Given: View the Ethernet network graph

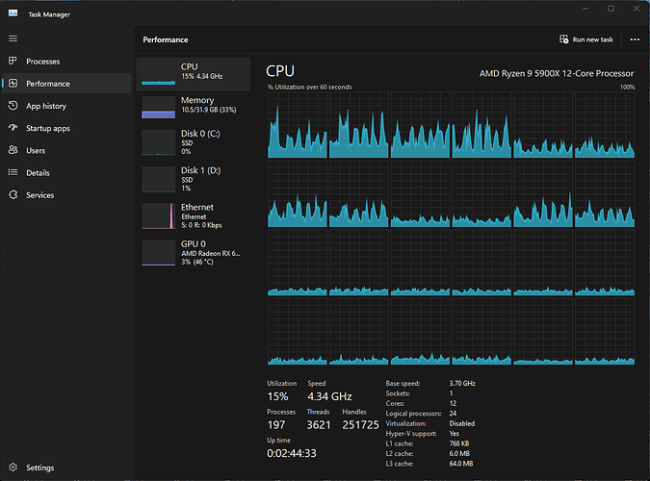Looking at the screenshot, I should (x=194, y=215).
